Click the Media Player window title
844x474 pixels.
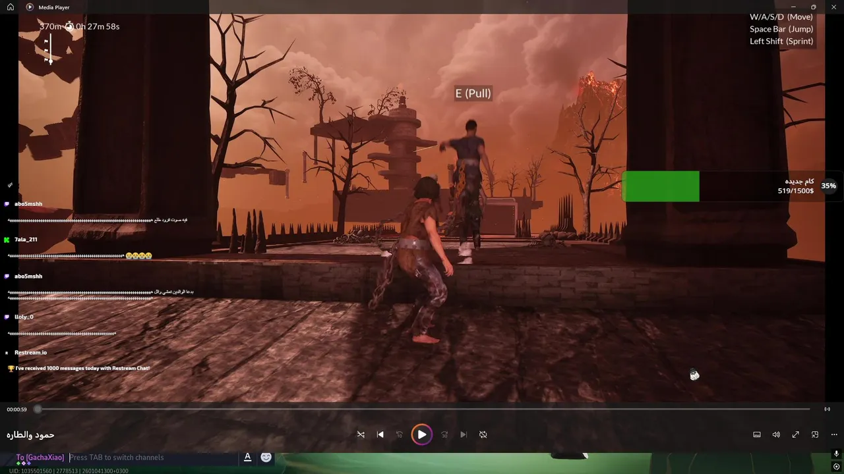(x=54, y=7)
